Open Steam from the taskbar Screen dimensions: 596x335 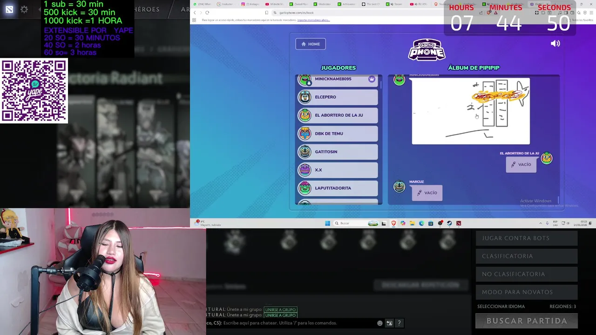click(449, 223)
